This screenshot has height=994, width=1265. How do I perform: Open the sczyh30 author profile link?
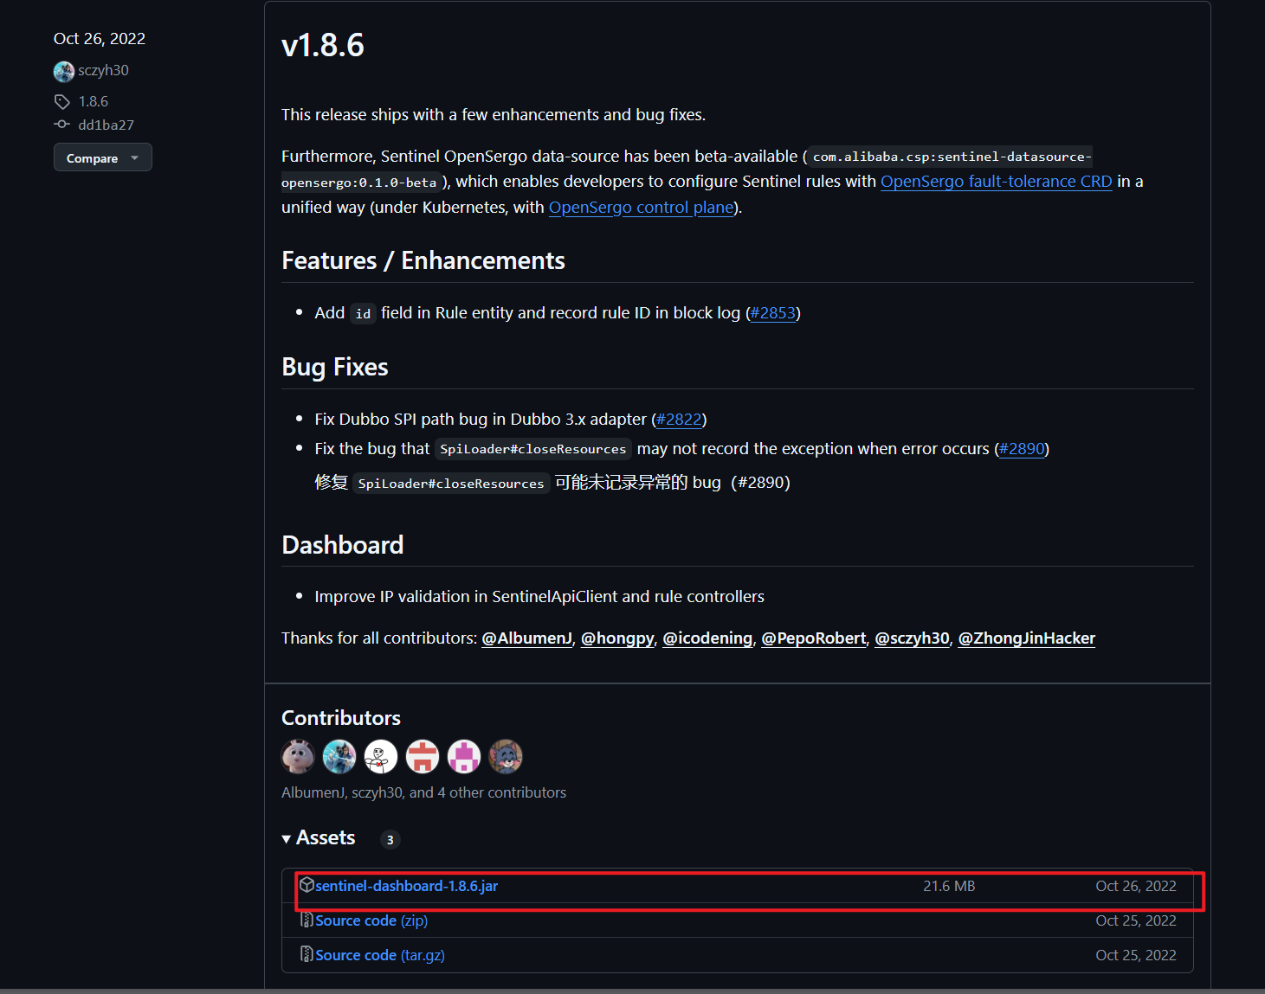[103, 70]
